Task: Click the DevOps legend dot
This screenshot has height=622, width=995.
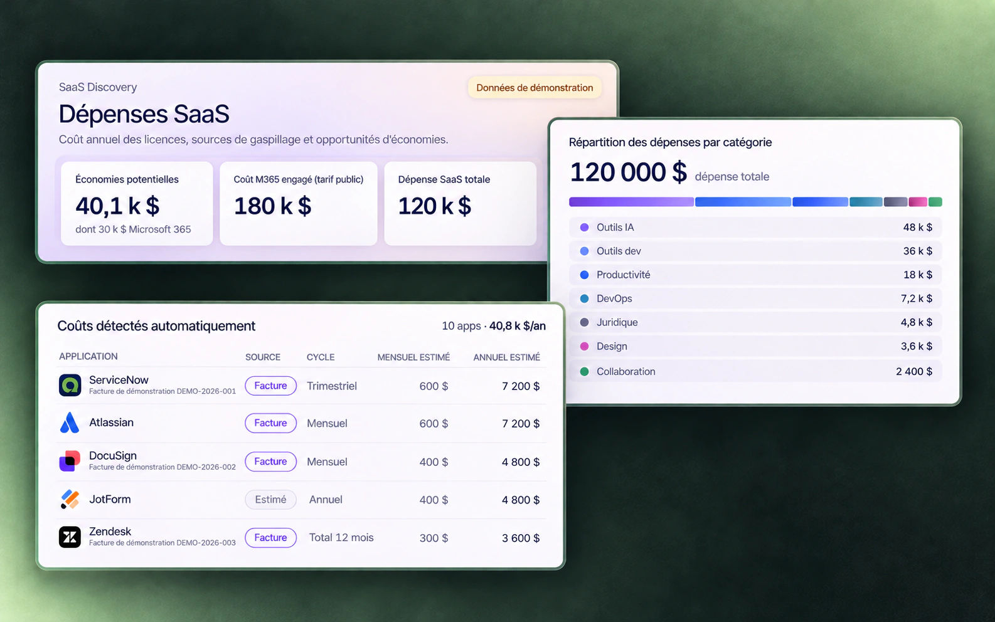Action: (x=584, y=298)
